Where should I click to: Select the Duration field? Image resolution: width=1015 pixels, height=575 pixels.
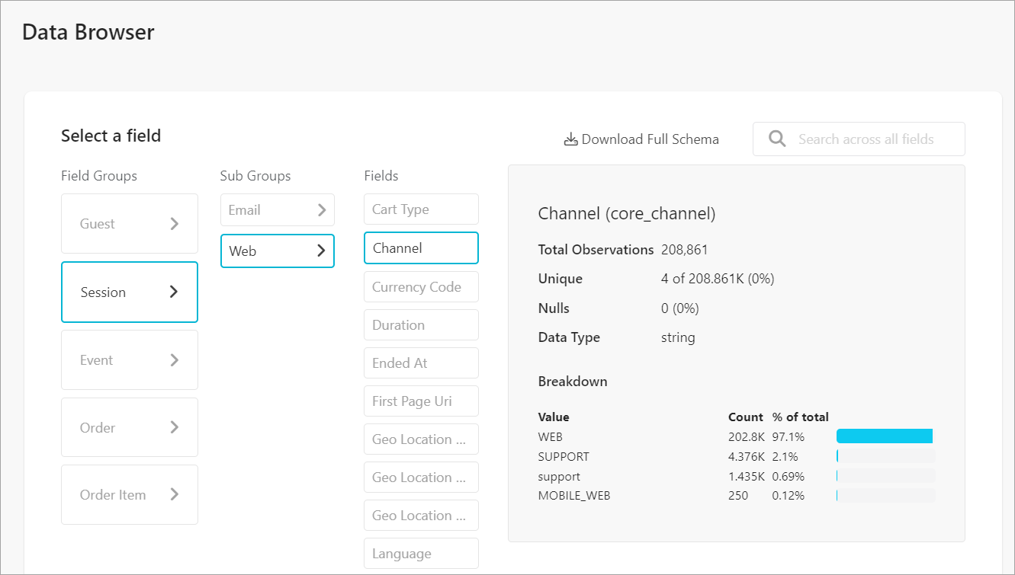click(421, 325)
